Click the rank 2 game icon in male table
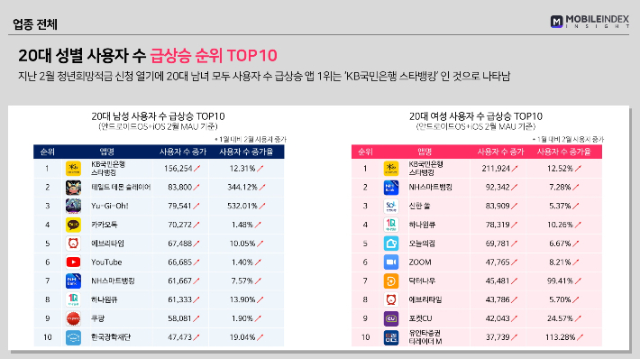 click(73, 187)
